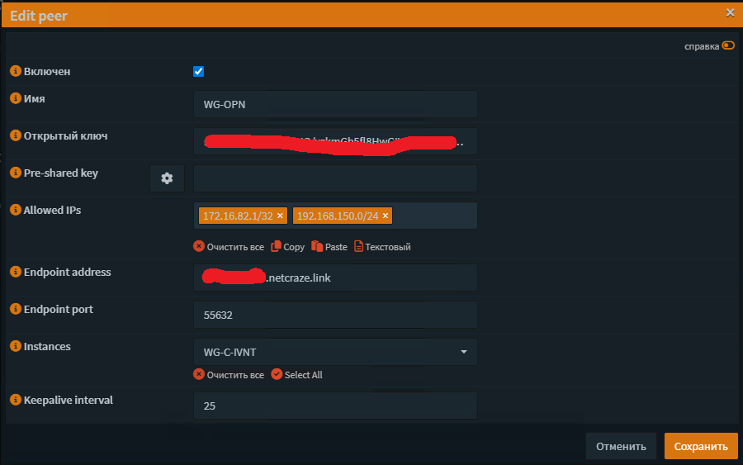Click info icon beside Keepalive interval
743x465 pixels.
point(15,400)
